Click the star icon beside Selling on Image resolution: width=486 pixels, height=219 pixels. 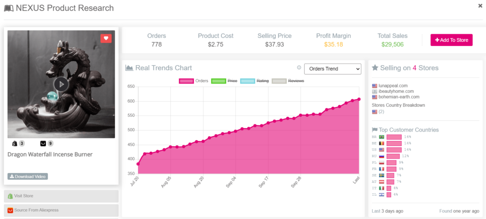click(x=375, y=68)
